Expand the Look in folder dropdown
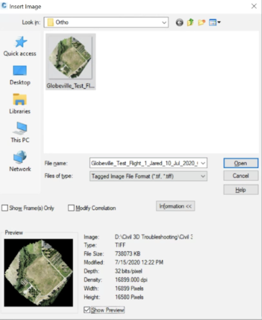The width and height of the screenshot is (262, 320). 164,22
